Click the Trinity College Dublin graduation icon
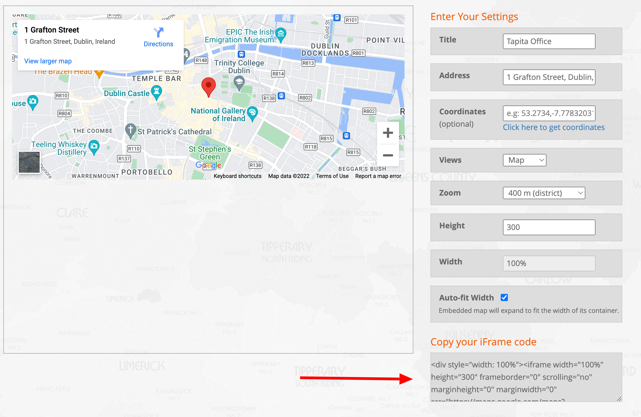Screen dimensions: 641x417 point(239,82)
